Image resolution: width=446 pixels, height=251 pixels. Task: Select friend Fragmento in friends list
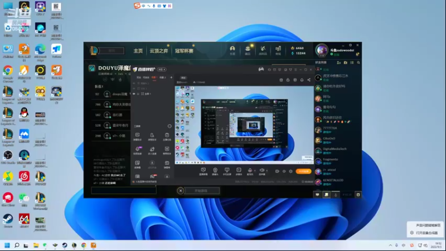point(337,161)
